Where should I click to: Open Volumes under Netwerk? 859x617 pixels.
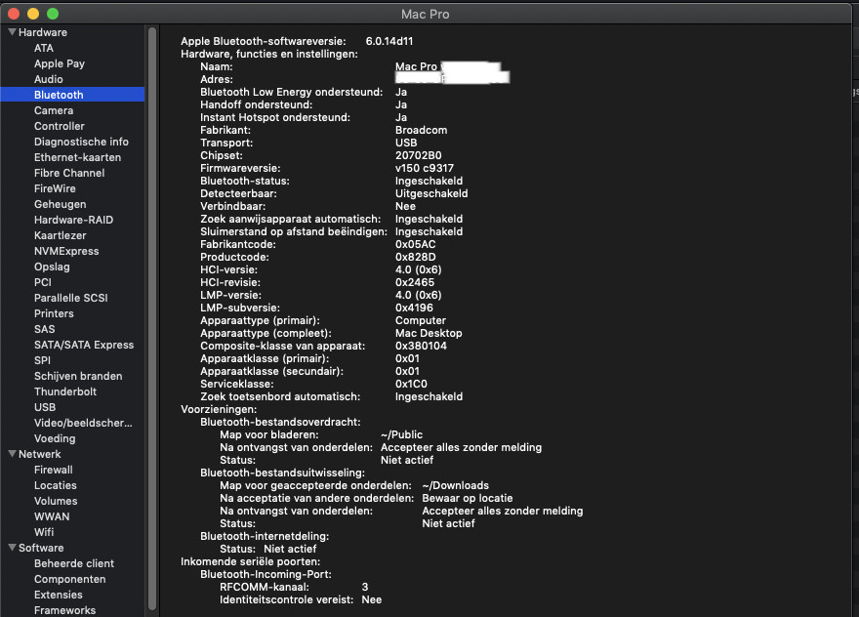click(56, 501)
